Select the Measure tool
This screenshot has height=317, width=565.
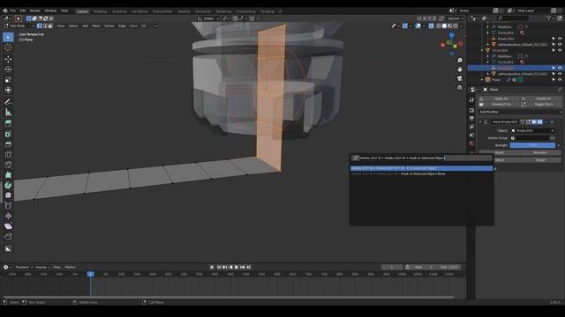click(x=8, y=112)
